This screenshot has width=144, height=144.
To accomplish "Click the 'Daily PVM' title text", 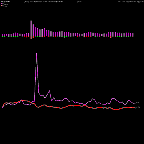I will [5, 2].
